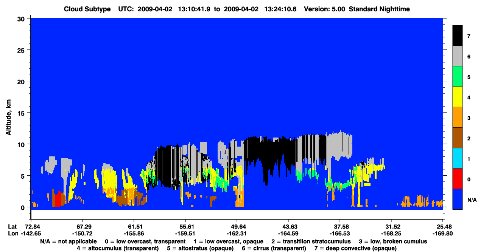Image resolution: width=492 pixels, height=252 pixels.
Task: Click longitude value -155.86
Action: click(x=134, y=233)
